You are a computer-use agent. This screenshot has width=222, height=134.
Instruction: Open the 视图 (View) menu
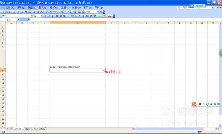(x=32, y=8)
